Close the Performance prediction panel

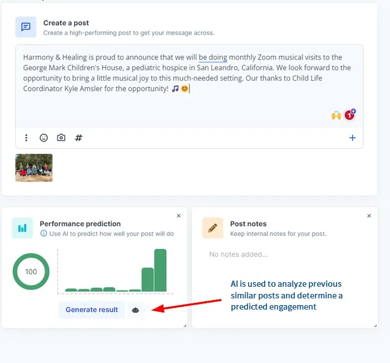pos(178,215)
